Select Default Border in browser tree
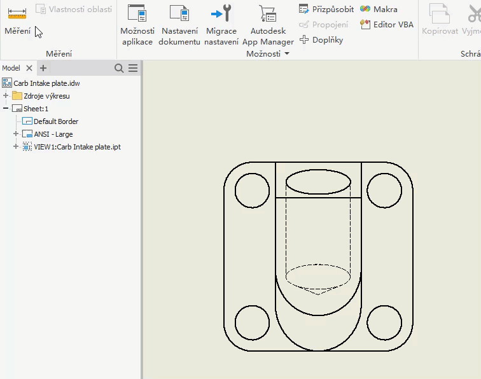The height and width of the screenshot is (379, 481). pyautogui.click(x=55, y=121)
